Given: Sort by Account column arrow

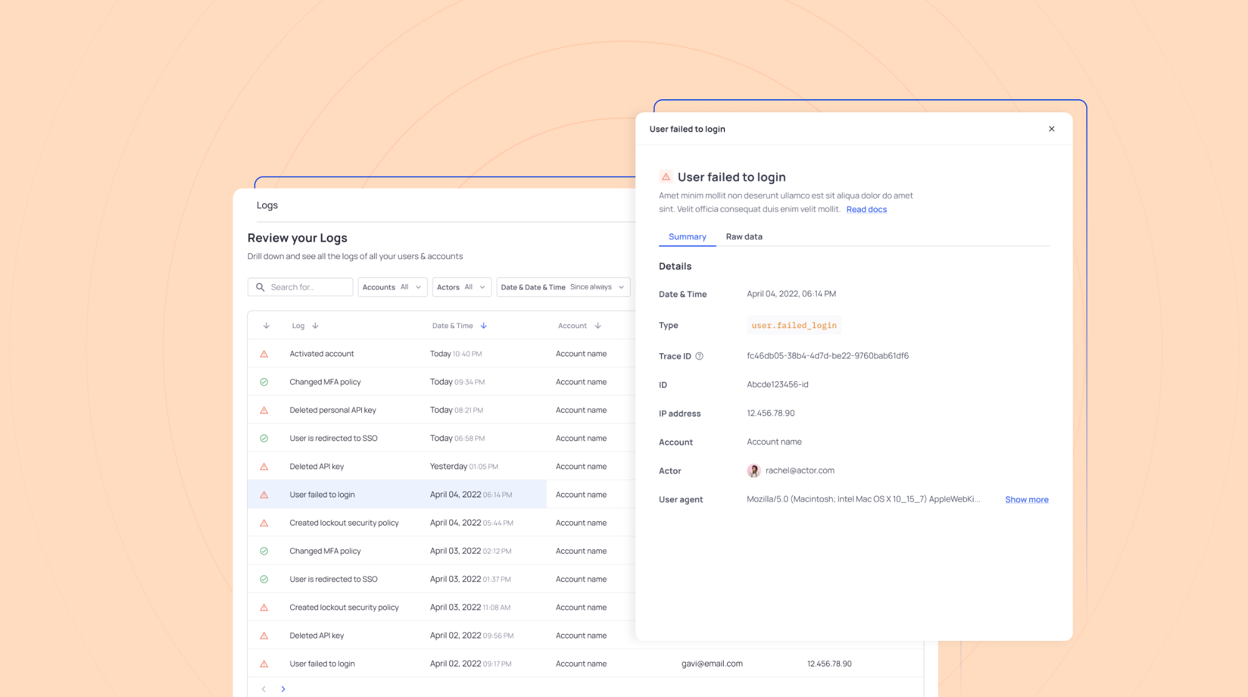Looking at the screenshot, I should [x=598, y=326].
